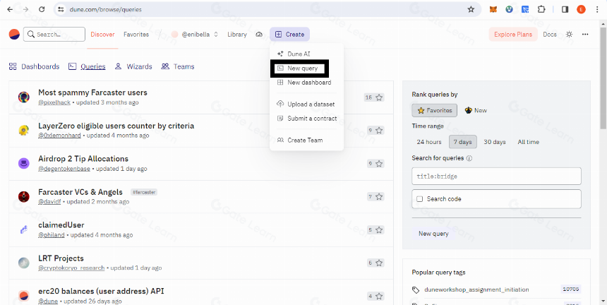
Task: Open the LRT Projects query title
Action: pyautogui.click(x=61, y=258)
